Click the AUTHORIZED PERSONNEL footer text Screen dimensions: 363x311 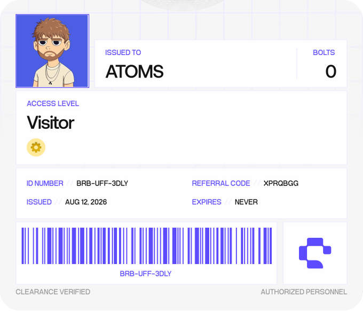click(x=304, y=292)
